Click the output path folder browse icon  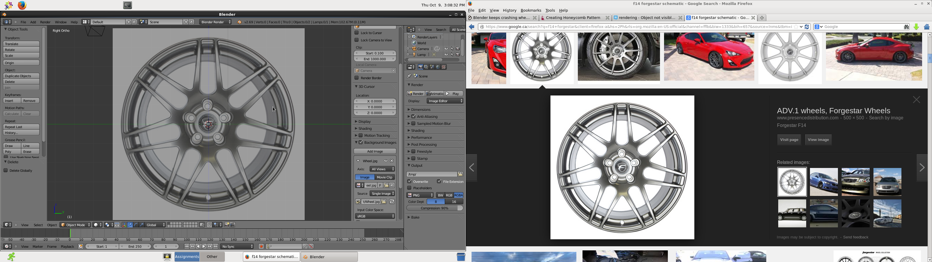click(460, 174)
